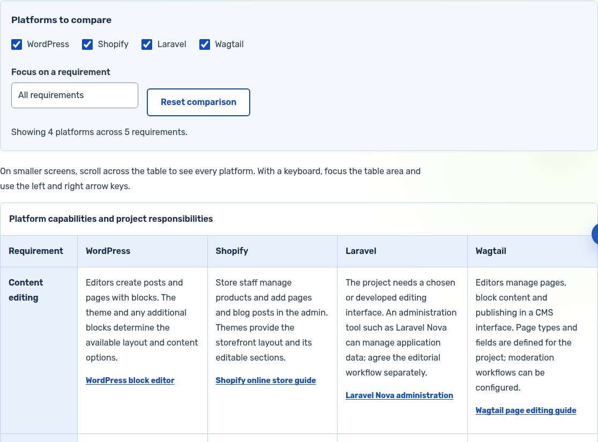This screenshot has height=442, width=598.
Task: Click the scroll instructions paragraph about smaller screens
Action: (x=210, y=178)
